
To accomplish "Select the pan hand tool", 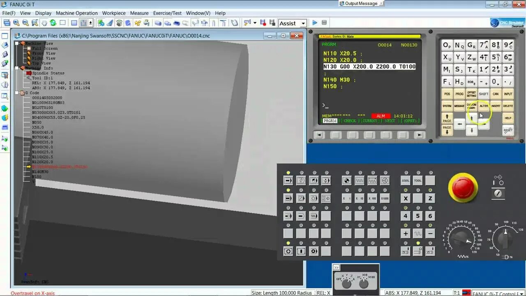I will click(44, 23).
